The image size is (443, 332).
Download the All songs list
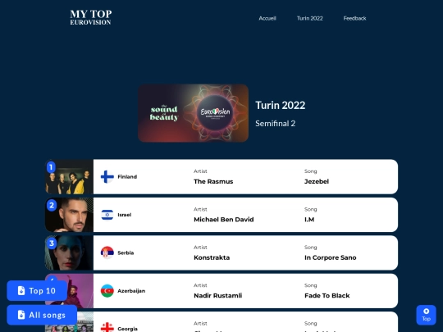tap(42, 315)
